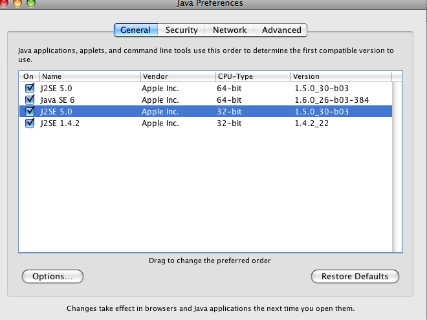Open the Security tab
This screenshot has width=427, height=320.
point(181,30)
